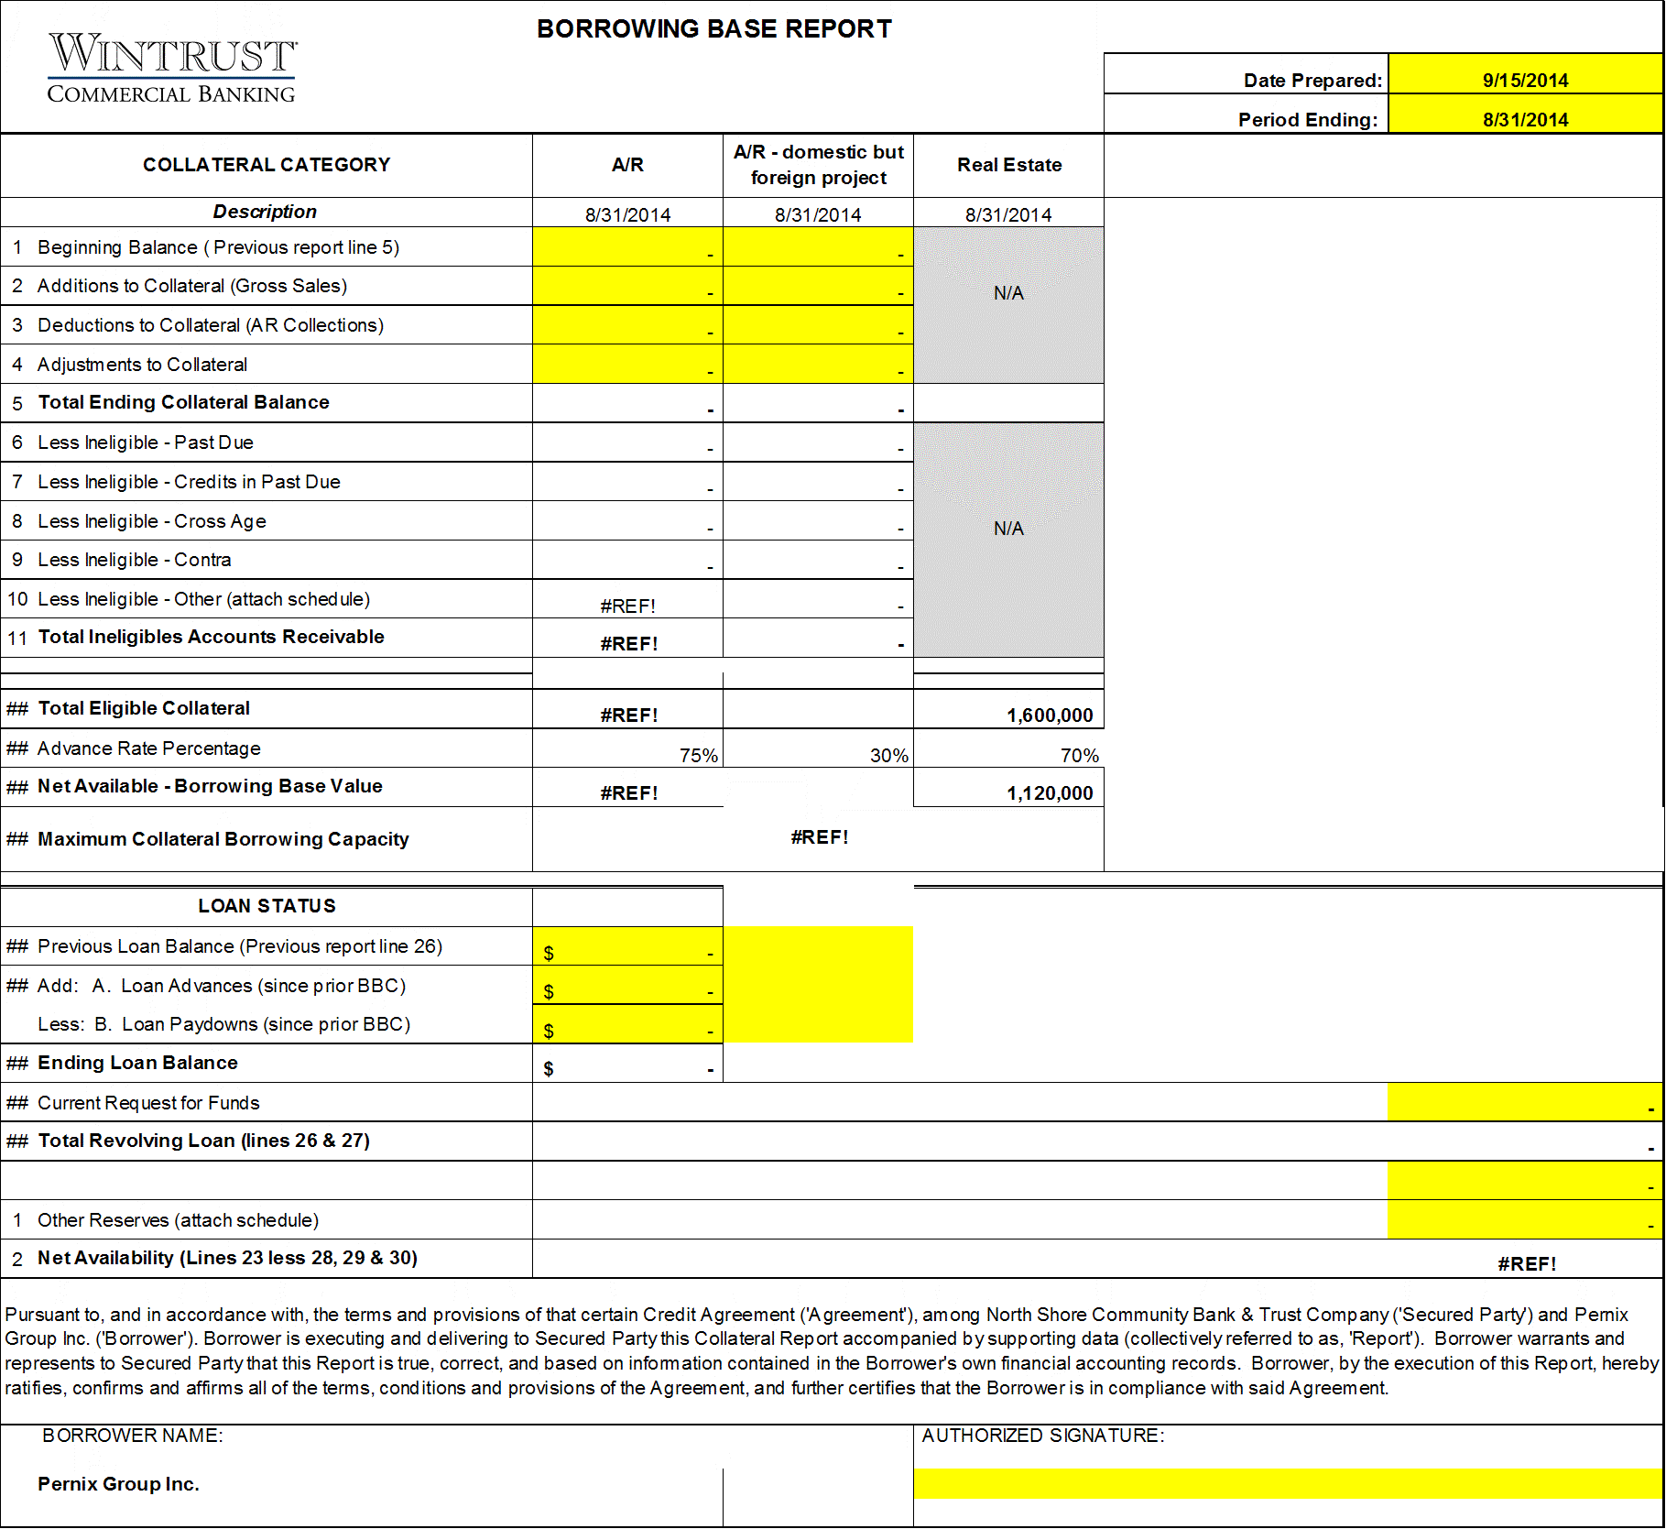Click Additions to Collateral A/R yellow cell

(627, 286)
